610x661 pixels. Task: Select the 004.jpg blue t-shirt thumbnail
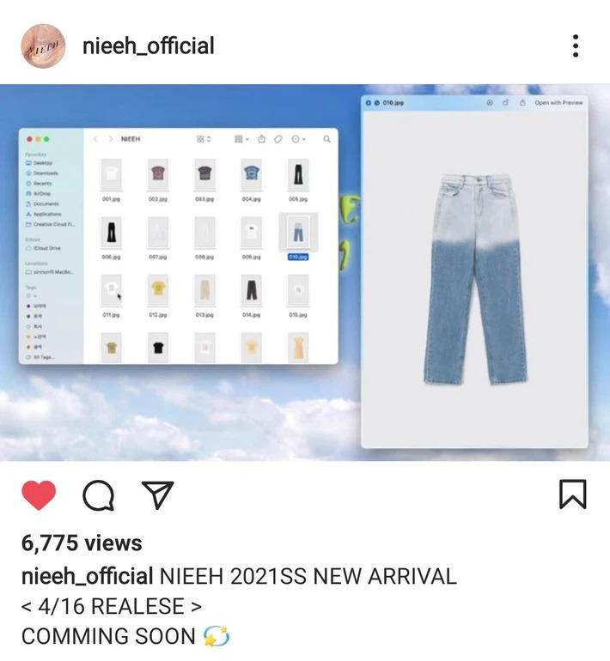tap(252, 174)
